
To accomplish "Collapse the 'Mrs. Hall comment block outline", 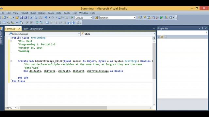I will [x=11, y=41].
